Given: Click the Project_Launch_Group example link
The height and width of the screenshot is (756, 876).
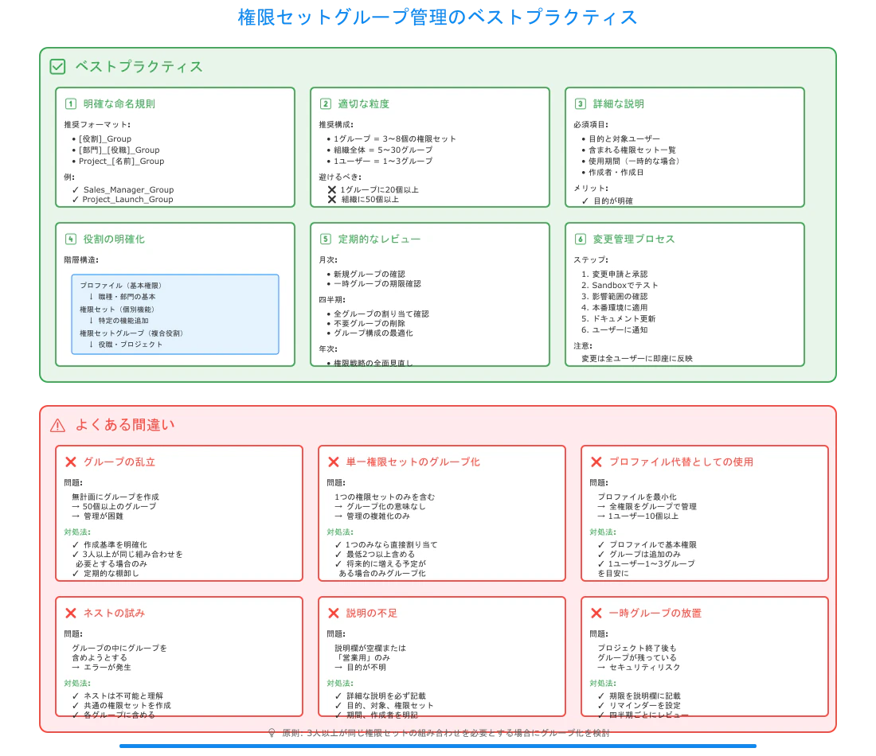Looking at the screenshot, I should coord(126,199).
